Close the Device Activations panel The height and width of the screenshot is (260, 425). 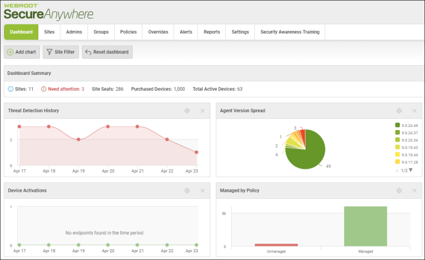tap(202, 191)
